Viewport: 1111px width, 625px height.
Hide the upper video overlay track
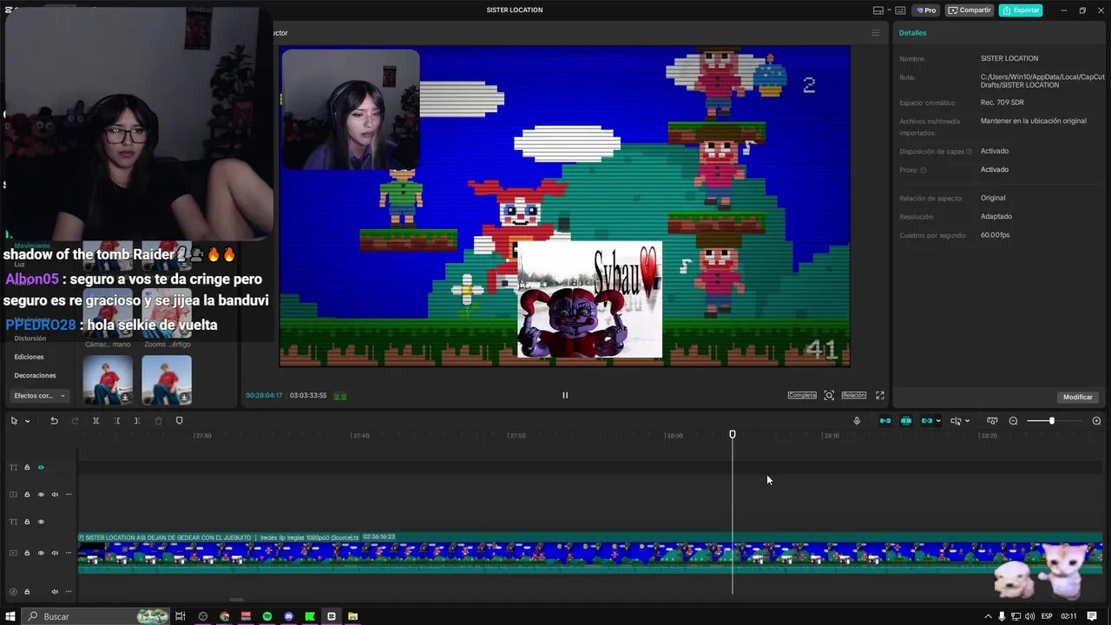point(41,495)
